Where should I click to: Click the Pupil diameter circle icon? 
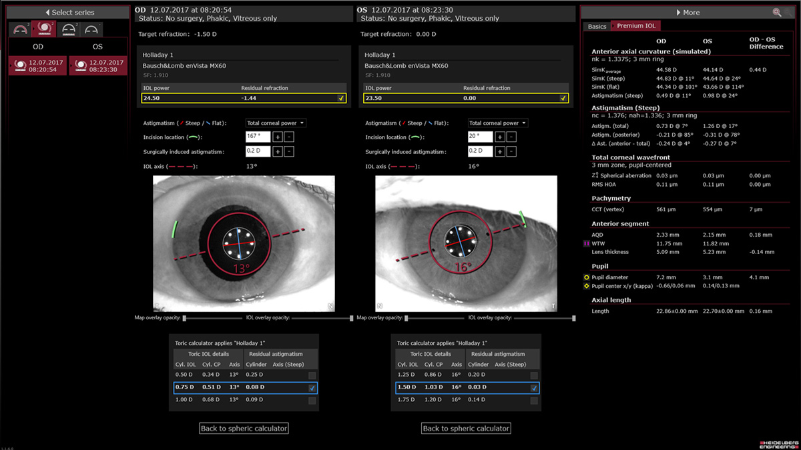click(x=586, y=277)
